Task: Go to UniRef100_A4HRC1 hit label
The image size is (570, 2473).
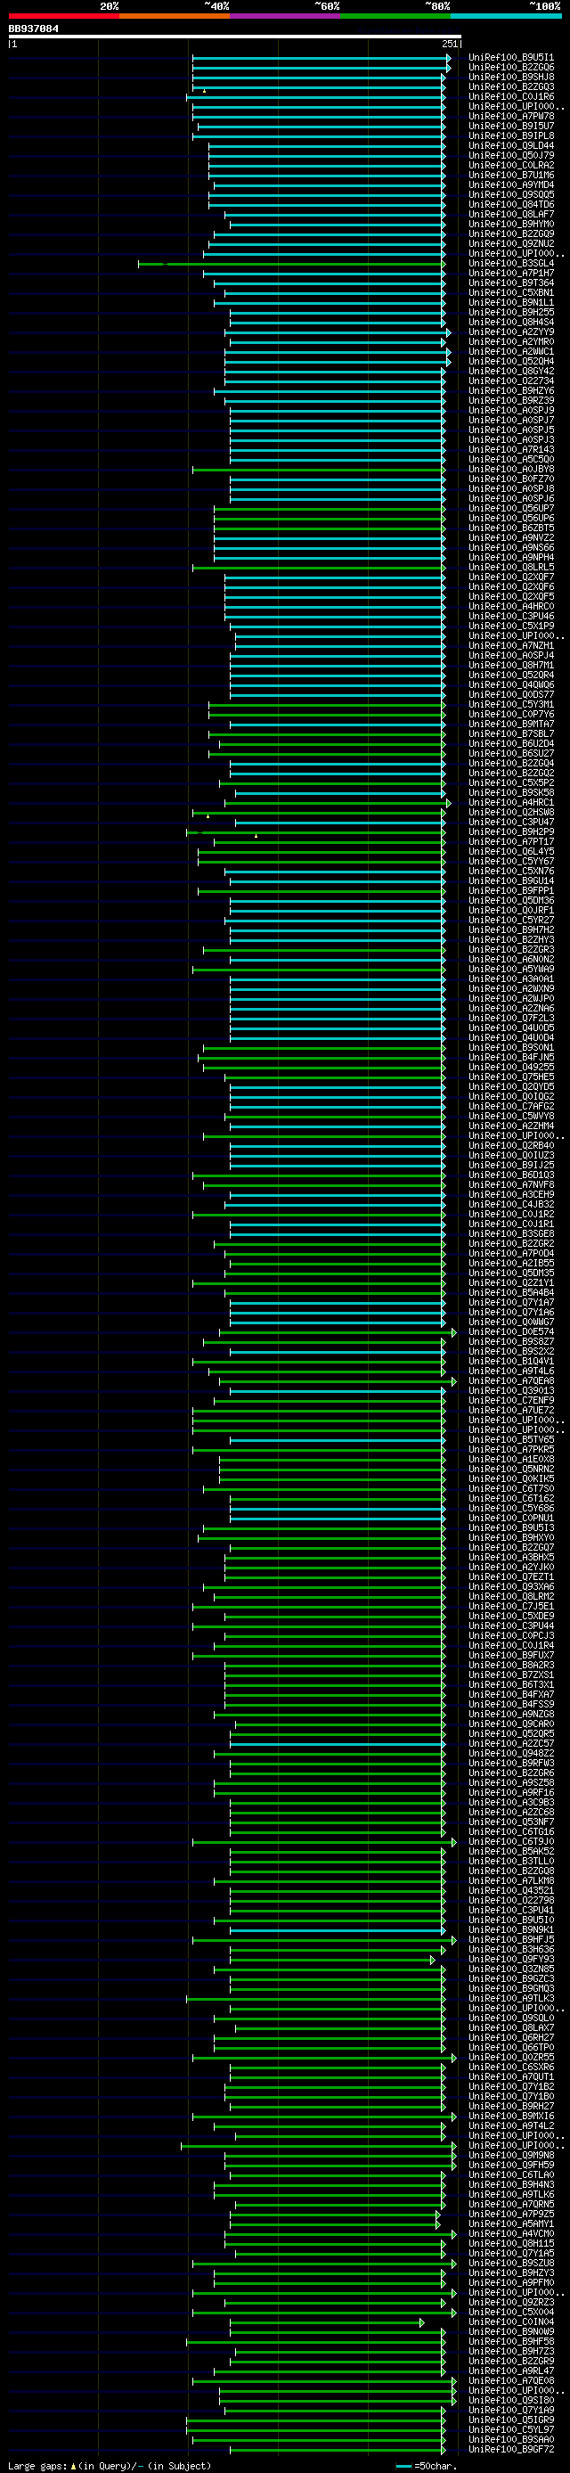Action: coord(510,802)
